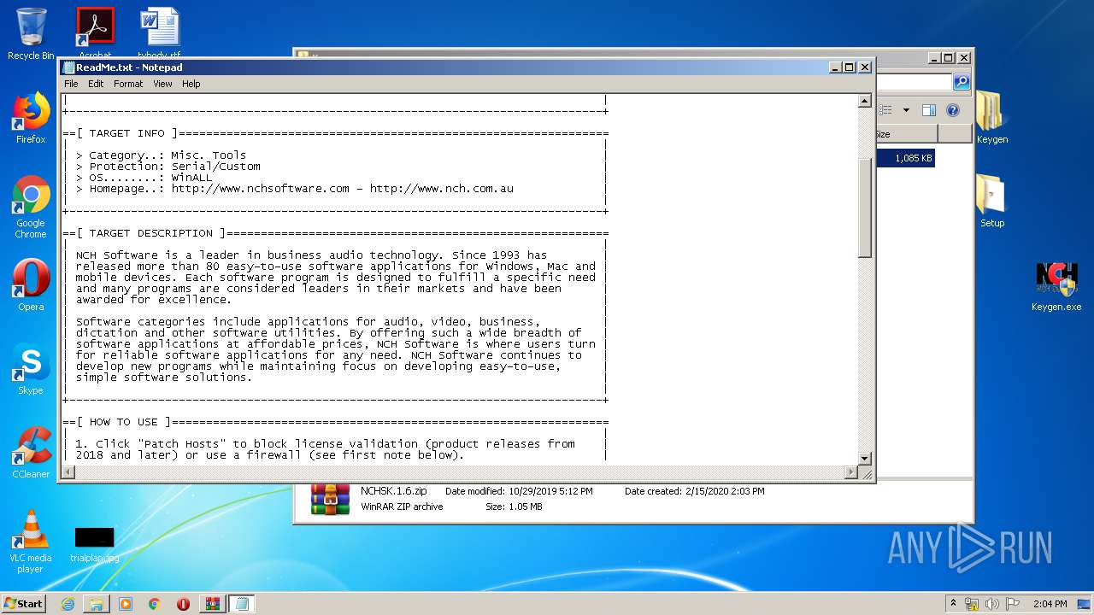Click the TARGET DESCRIPTION heading text
1094x615 pixels.
click(150, 233)
